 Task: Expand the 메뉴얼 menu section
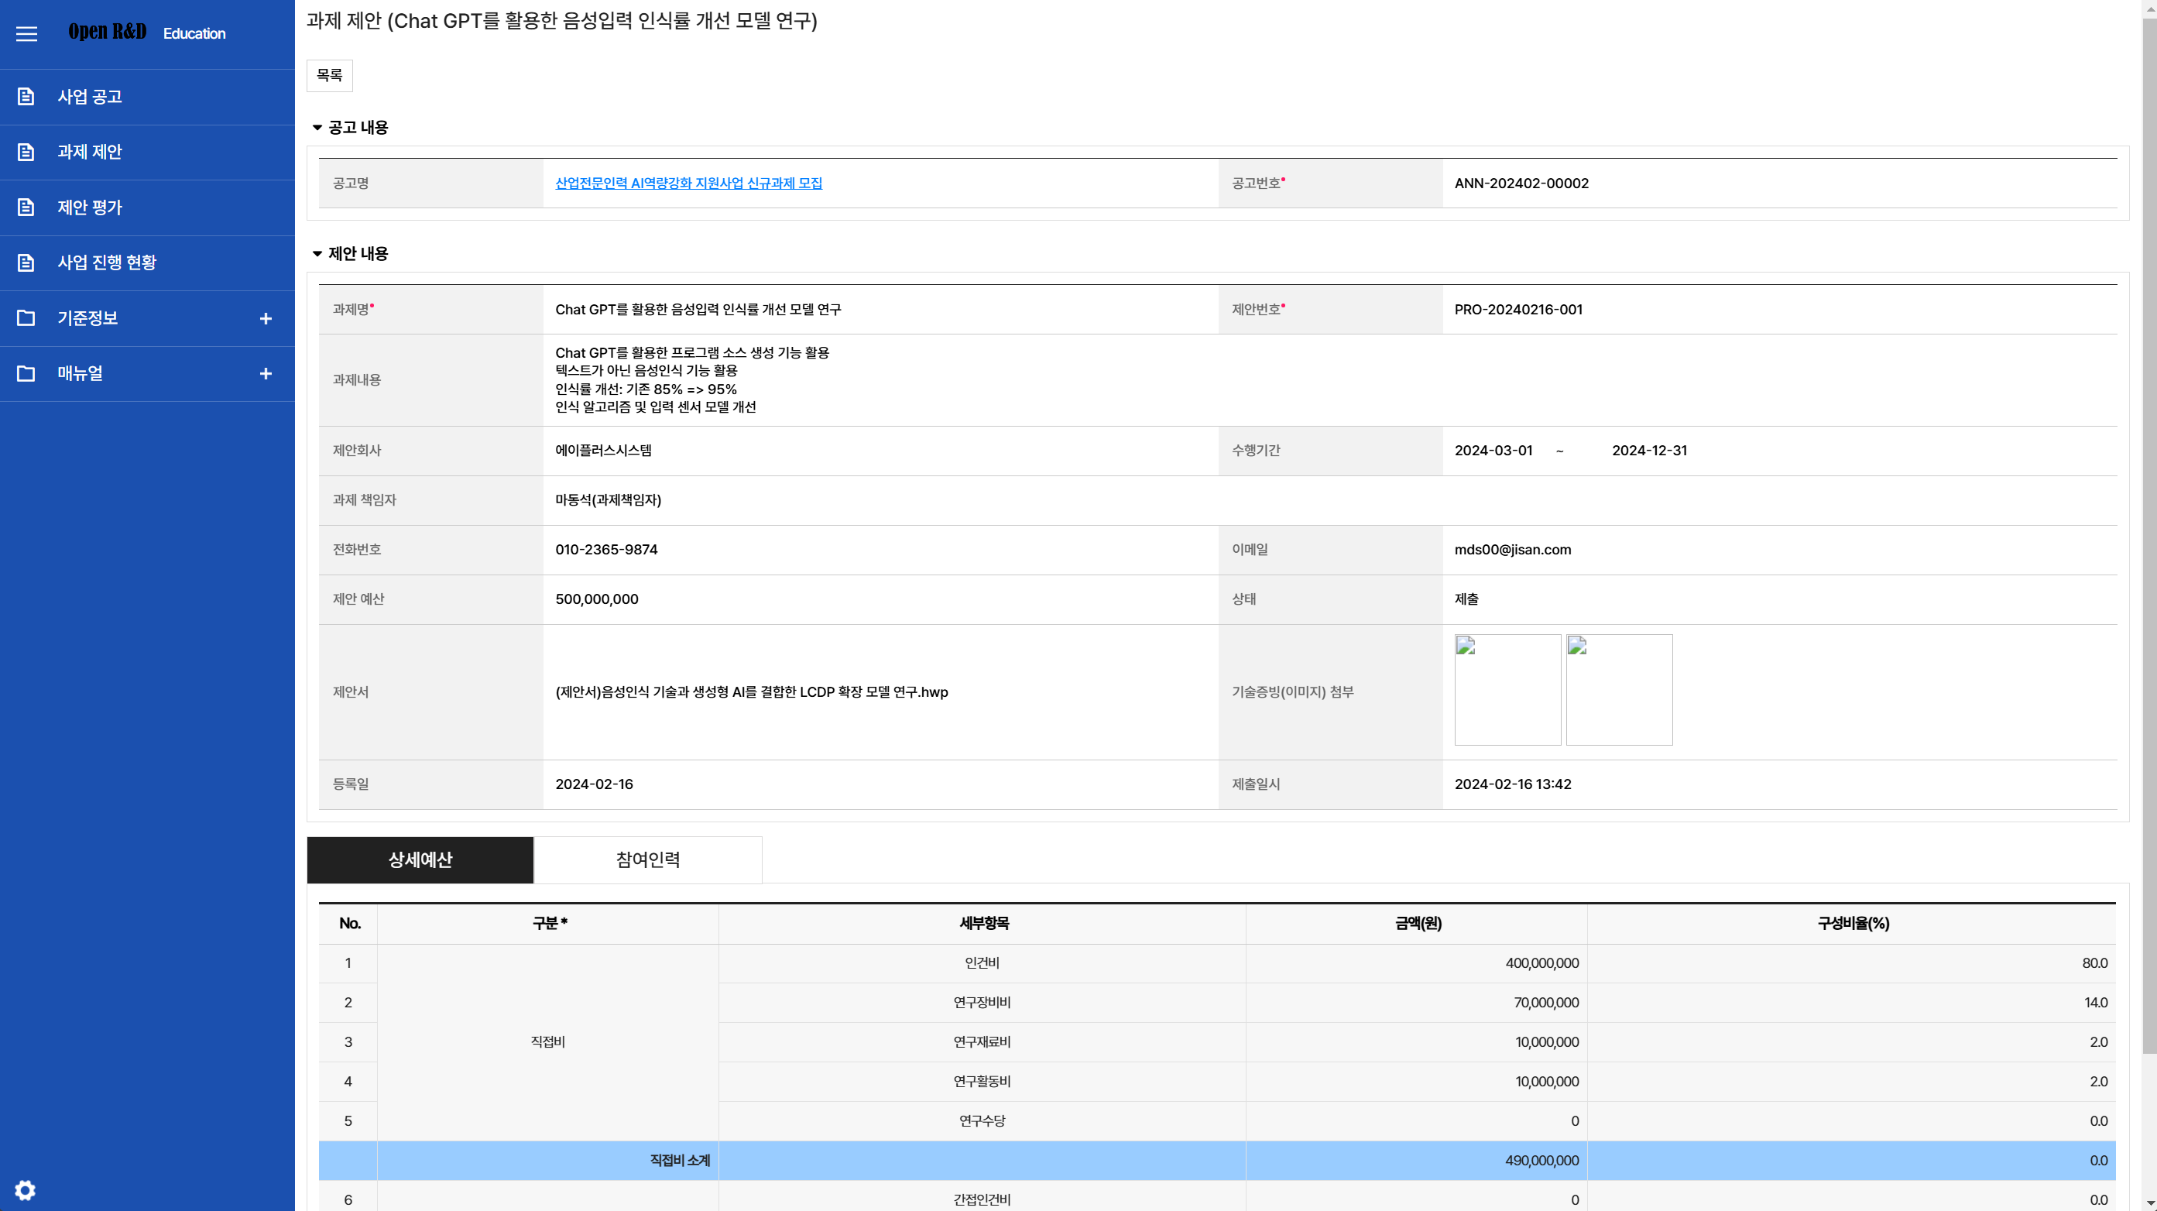(264, 373)
